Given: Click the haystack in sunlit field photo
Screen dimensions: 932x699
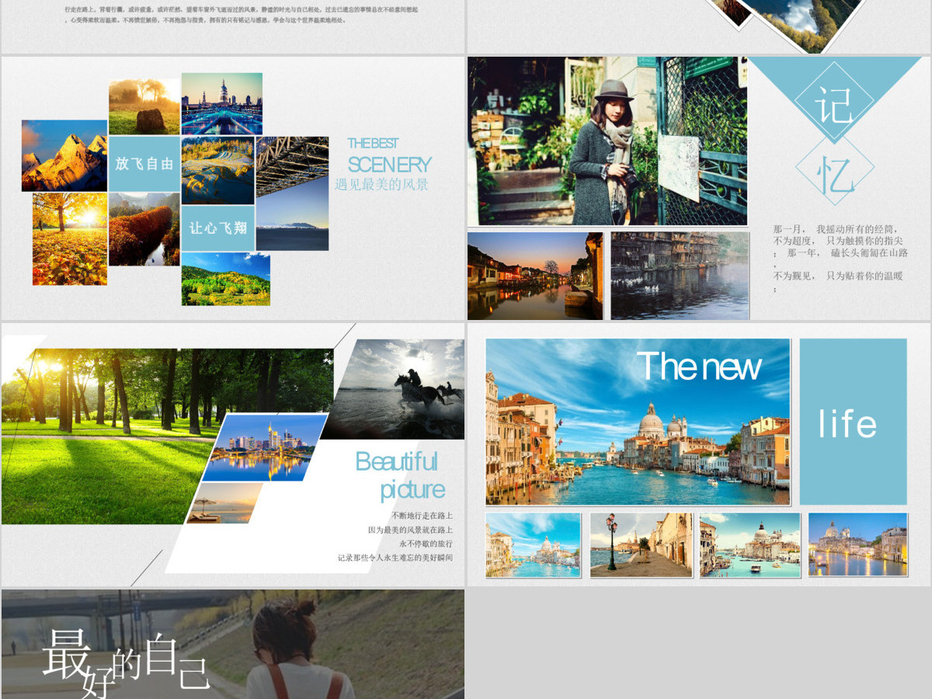Looking at the screenshot, I should (144, 106).
